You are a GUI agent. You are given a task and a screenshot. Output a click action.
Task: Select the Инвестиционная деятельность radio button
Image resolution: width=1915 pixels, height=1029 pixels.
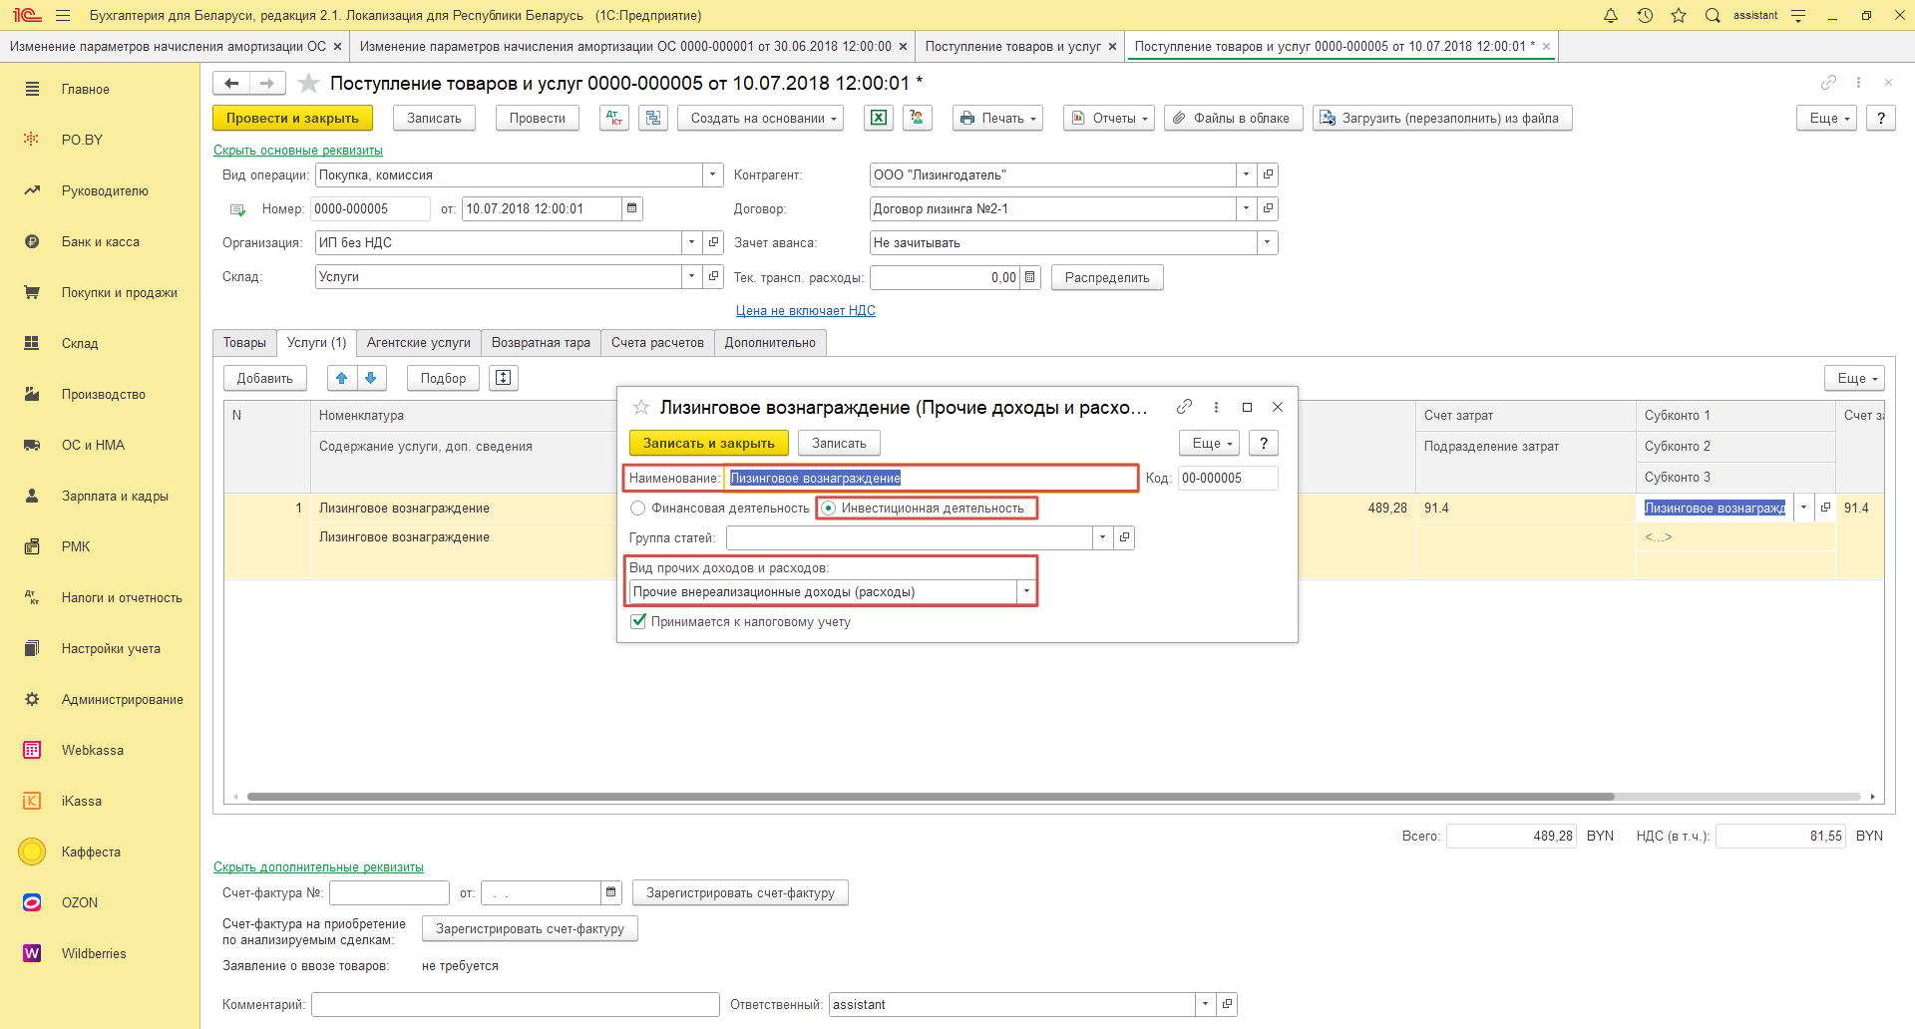828,509
